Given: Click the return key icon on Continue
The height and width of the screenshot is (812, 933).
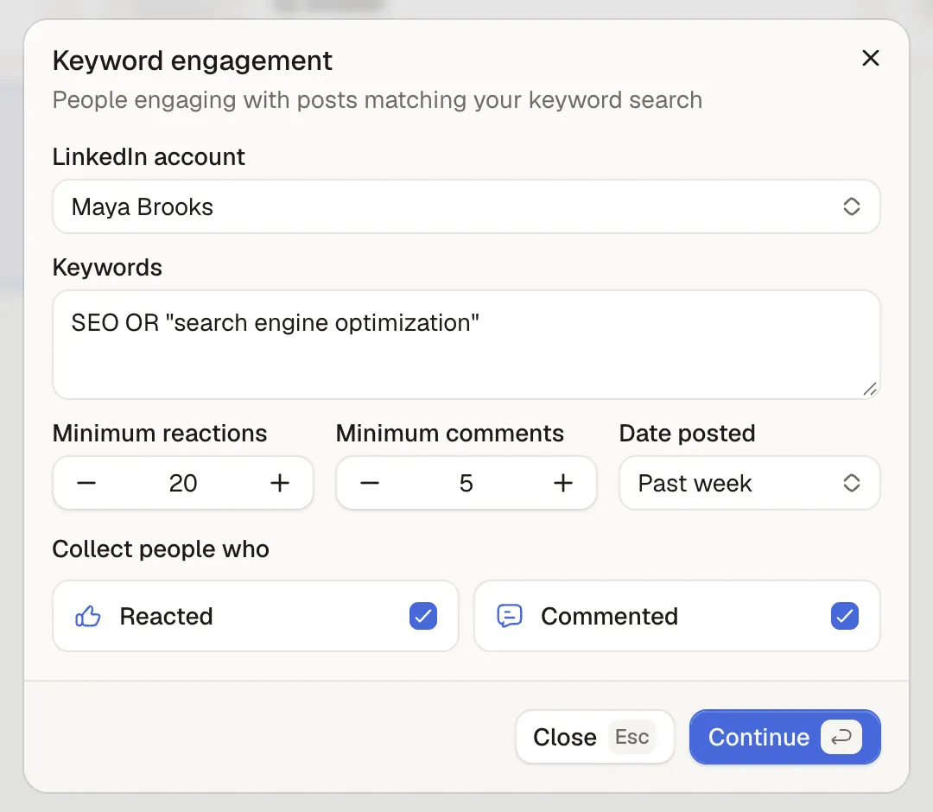Looking at the screenshot, I should pos(841,737).
